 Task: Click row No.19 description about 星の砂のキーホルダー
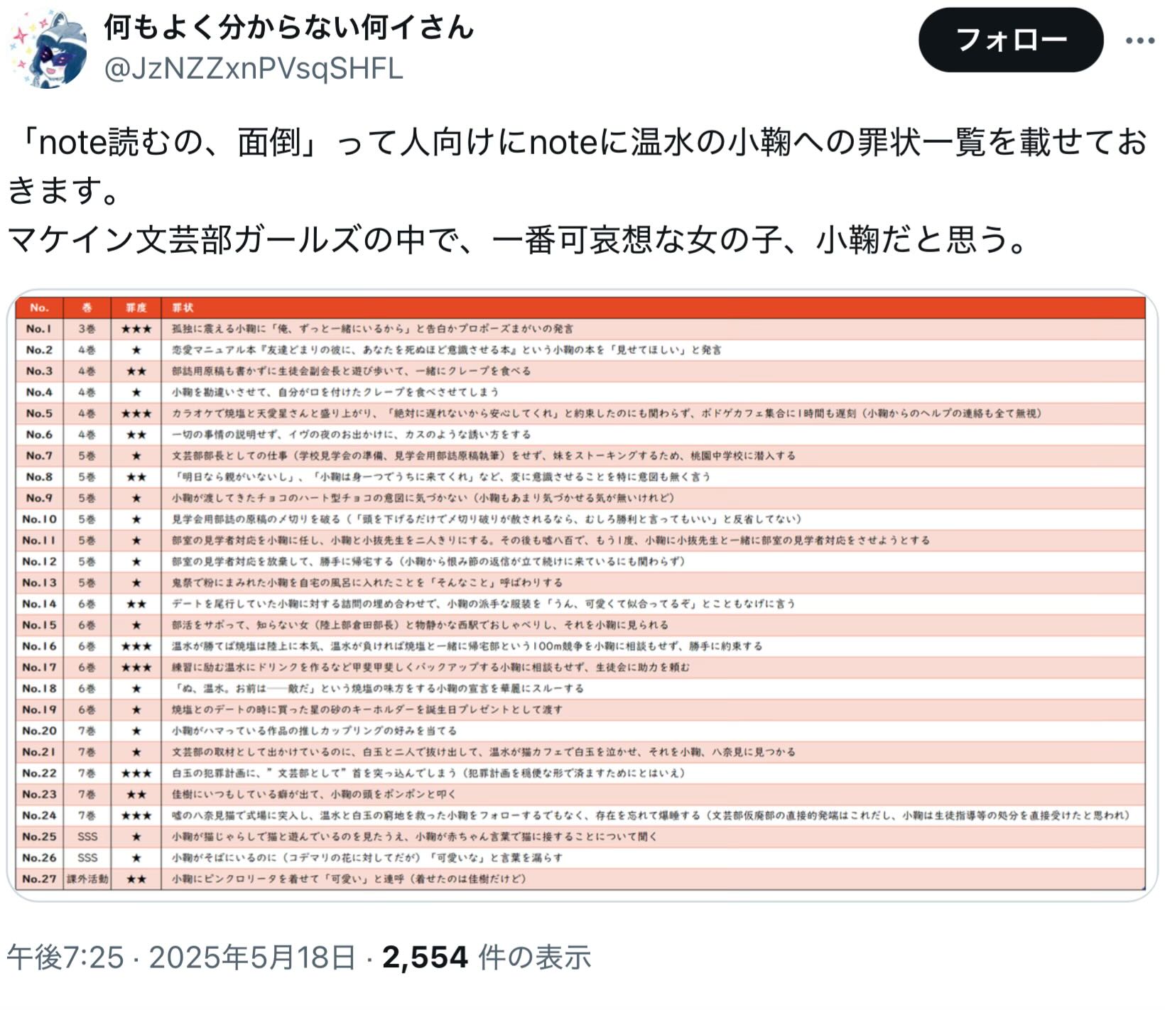(x=367, y=710)
